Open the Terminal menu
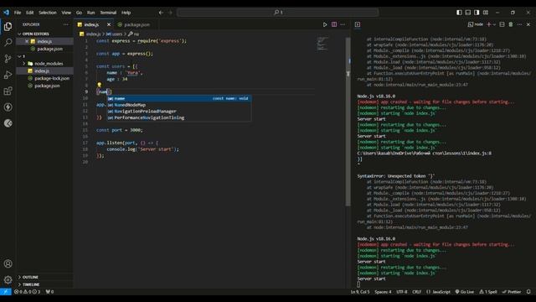Viewport: 536px width, 302px height. [108, 13]
